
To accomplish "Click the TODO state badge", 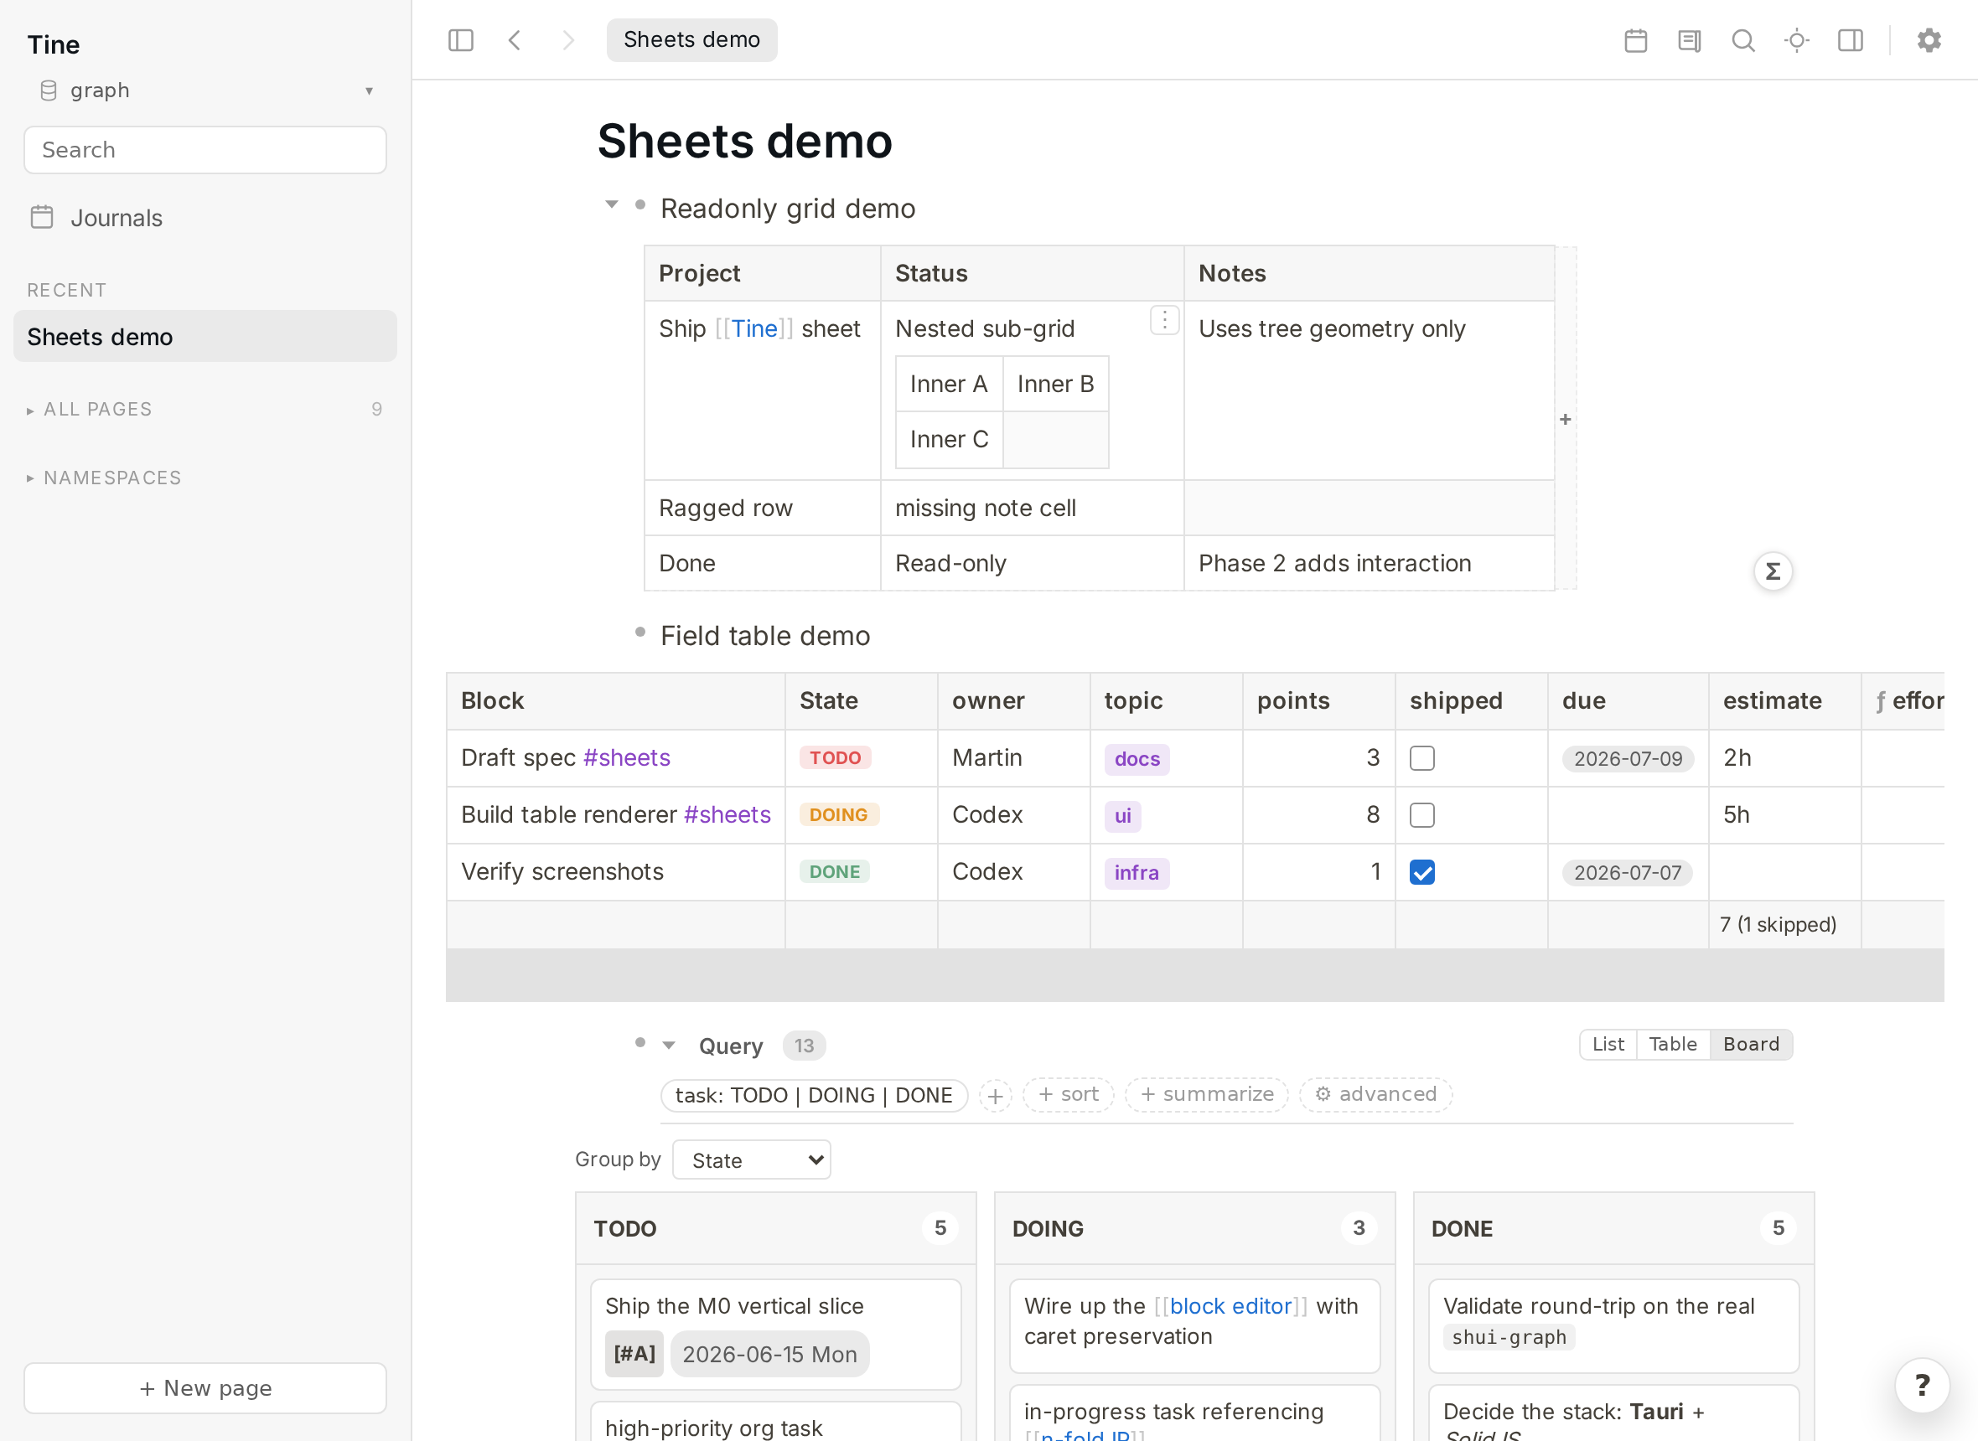I will click(x=835, y=758).
